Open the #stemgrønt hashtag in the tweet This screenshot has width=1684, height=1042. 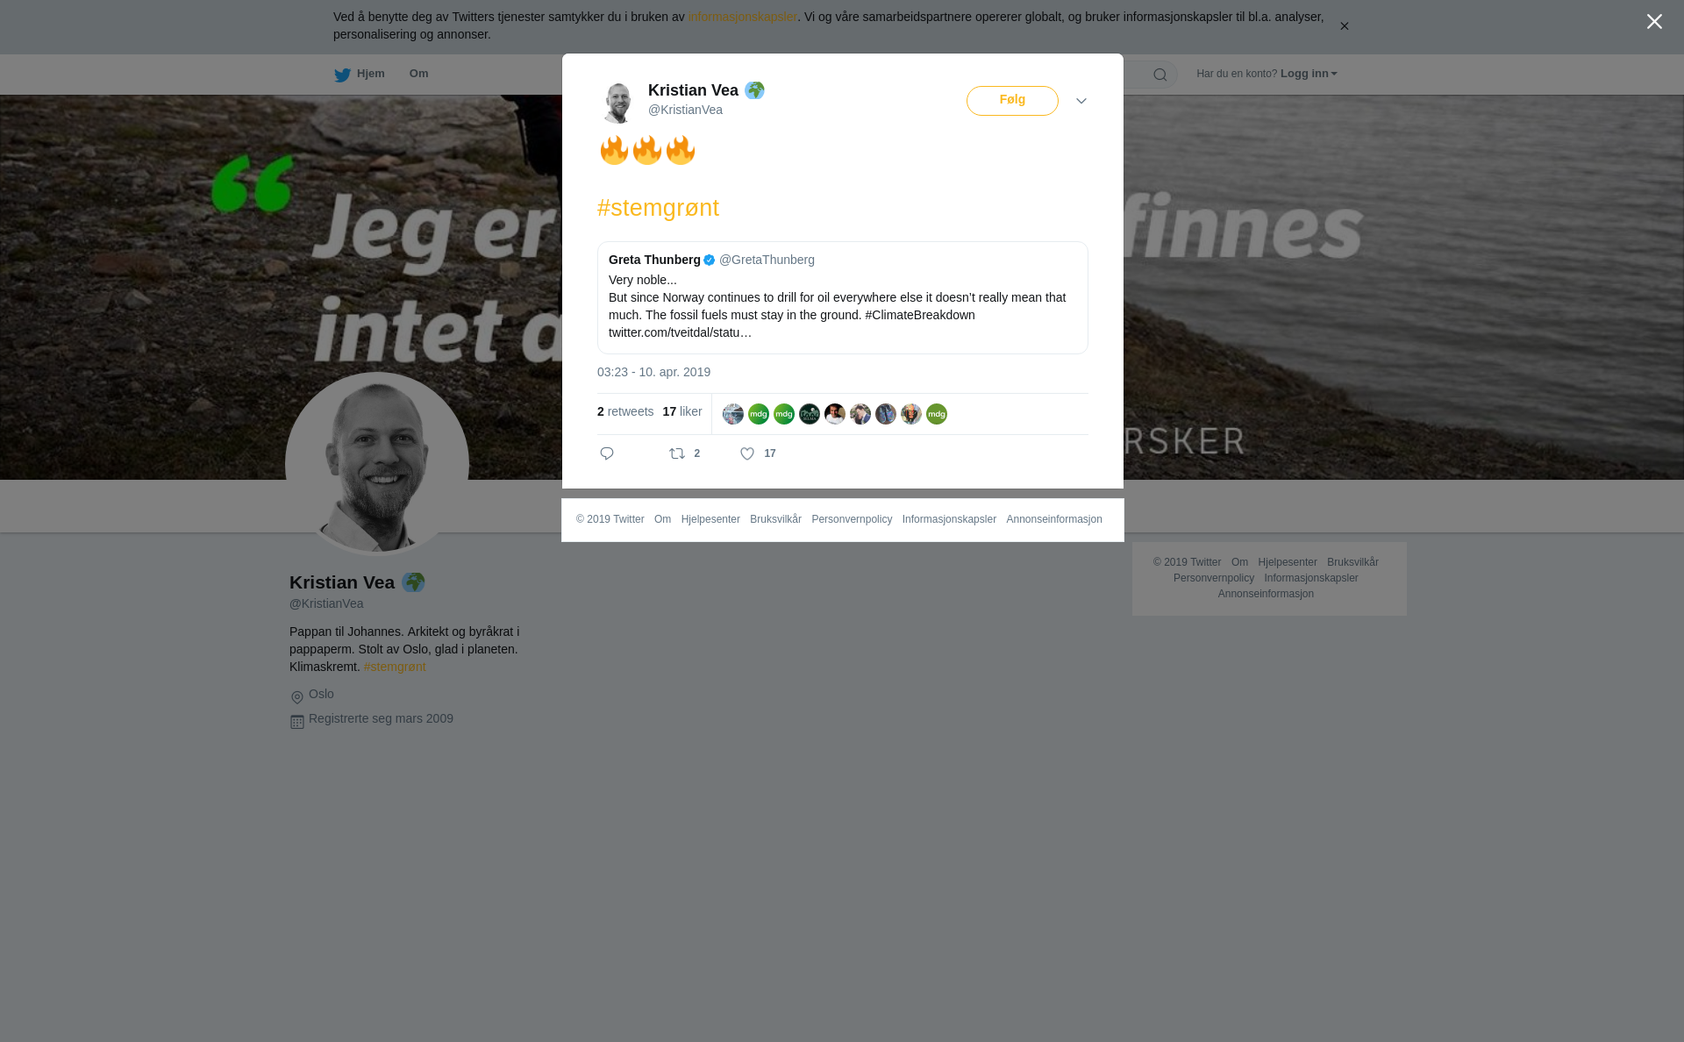click(x=658, y=208)
